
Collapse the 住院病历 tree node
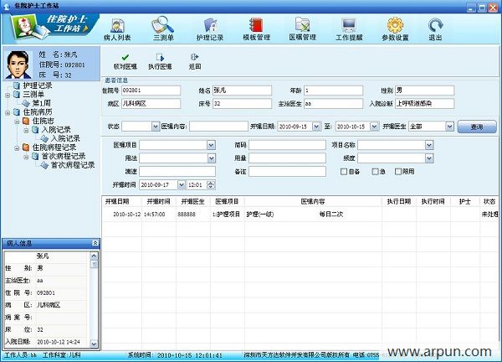[x=8, y=112]
